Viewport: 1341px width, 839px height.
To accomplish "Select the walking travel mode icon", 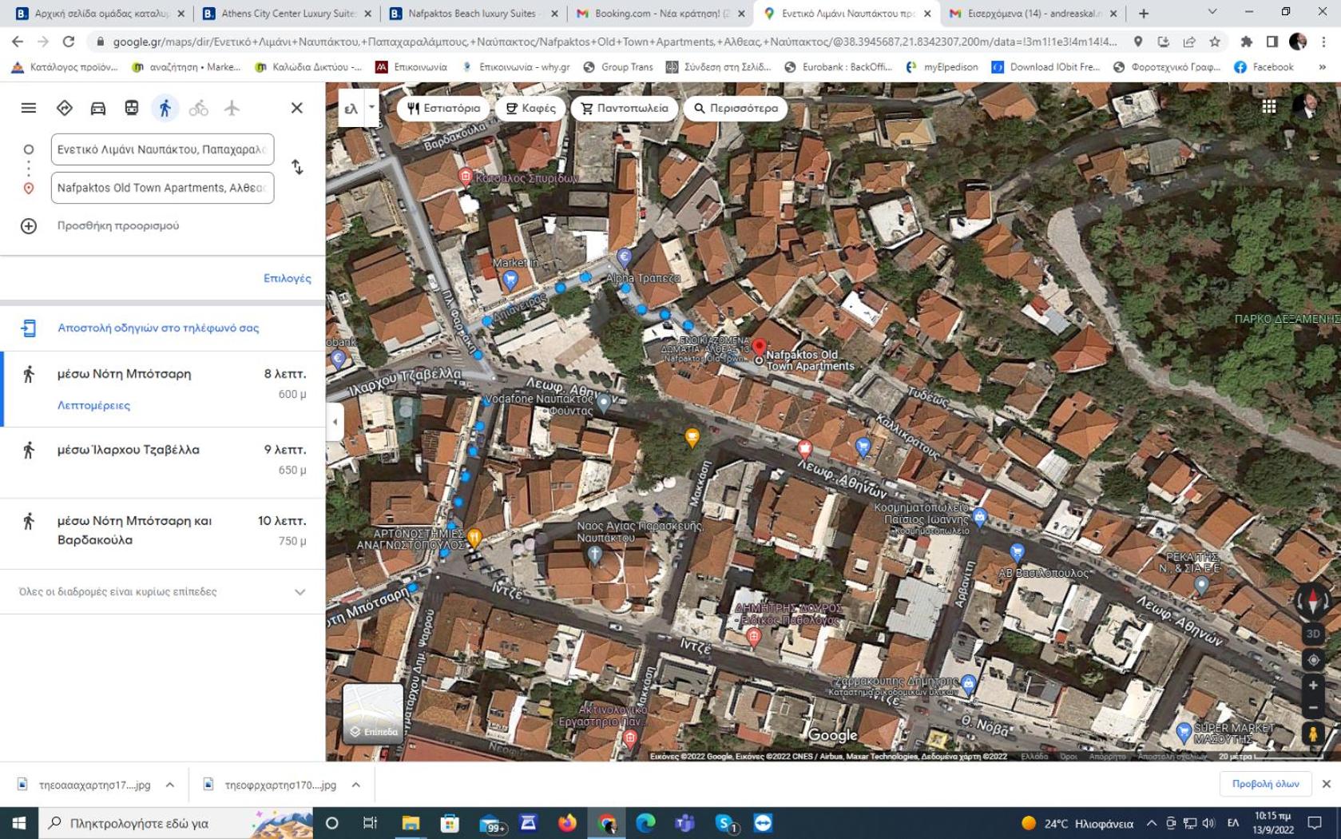I will click(165, 108).
